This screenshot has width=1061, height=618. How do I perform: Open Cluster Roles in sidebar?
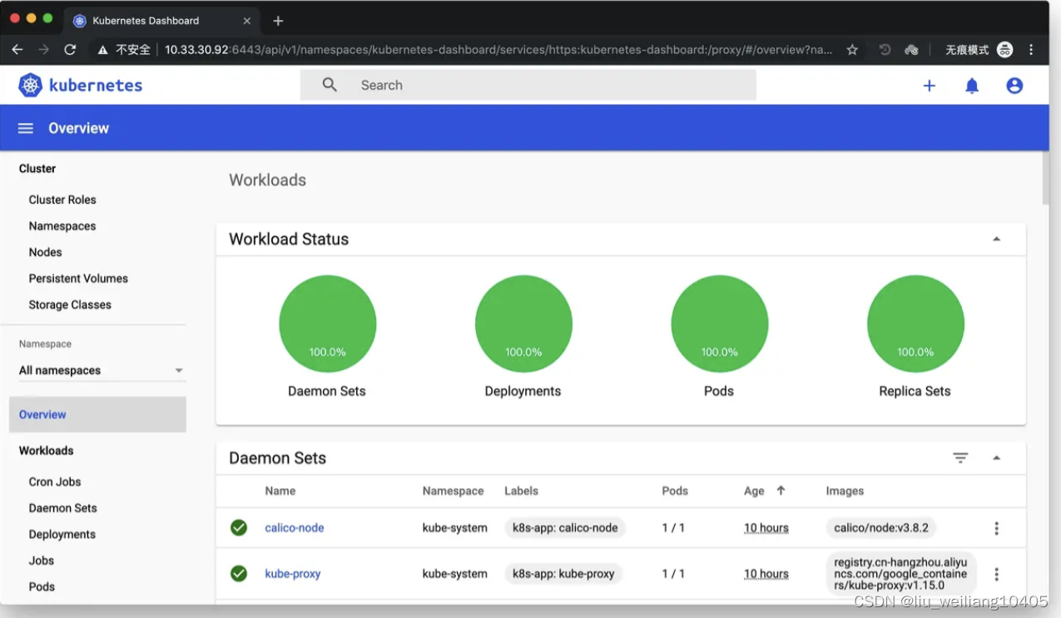pyautogui.click(x=62, y=200)
